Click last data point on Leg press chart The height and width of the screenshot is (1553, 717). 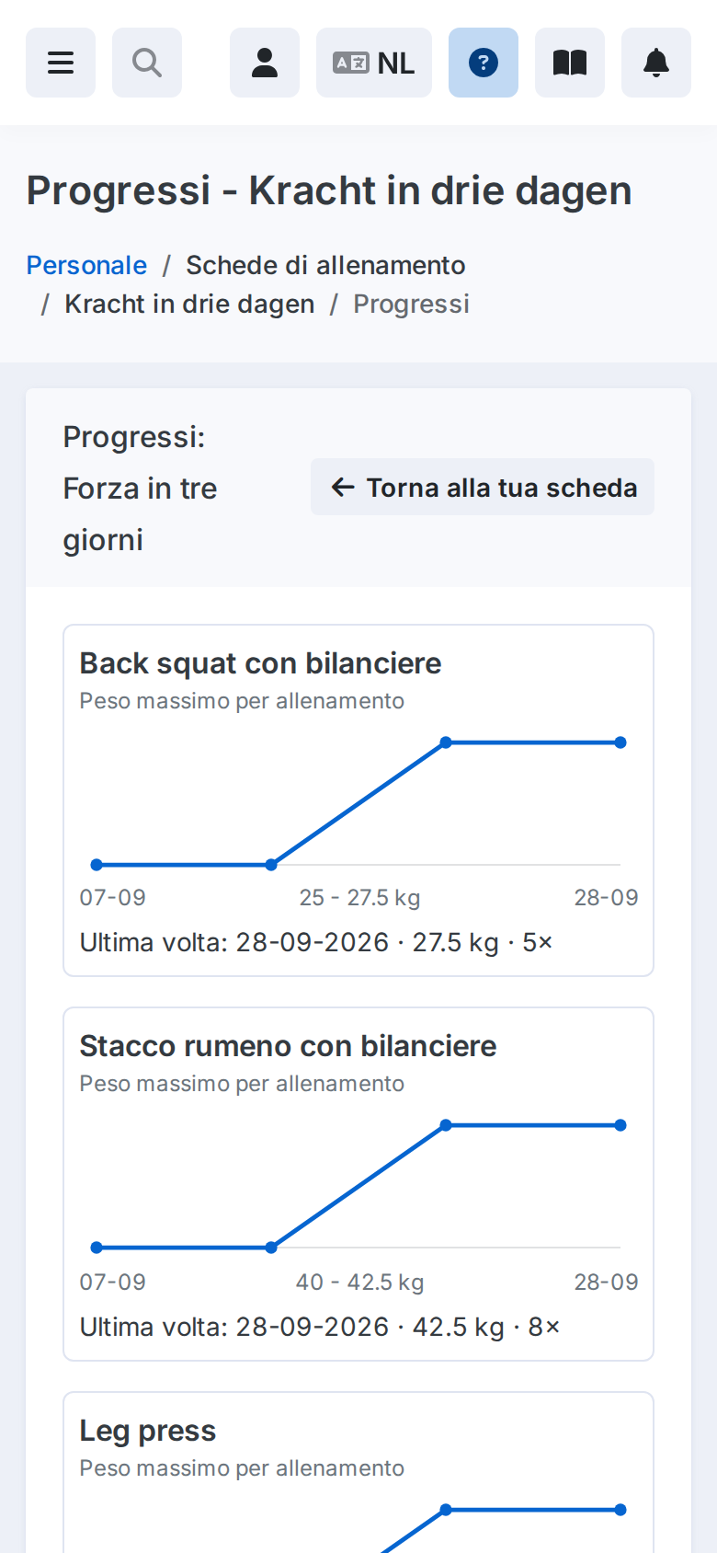620,1510
